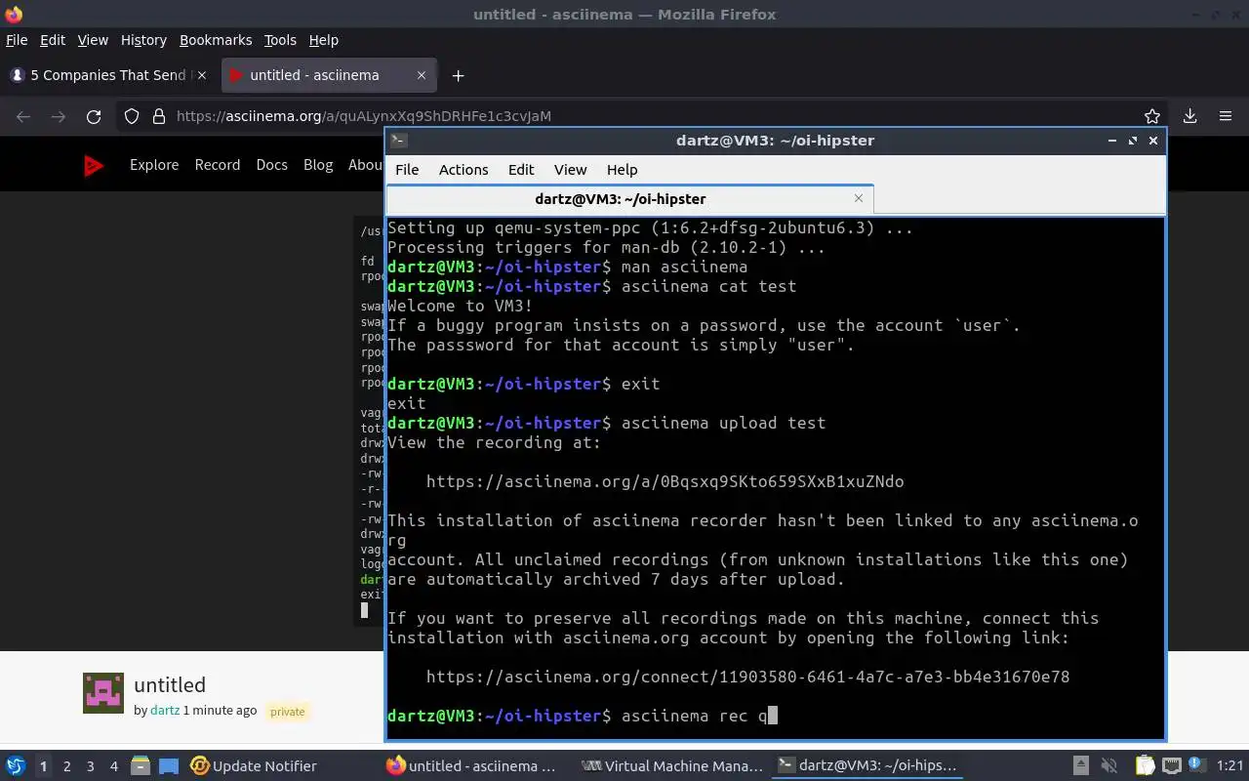This screenshot has width=1249, height=781.
Task: Click the pink avatar thumbnail beside untitled
Action: [x=103, y=693]
